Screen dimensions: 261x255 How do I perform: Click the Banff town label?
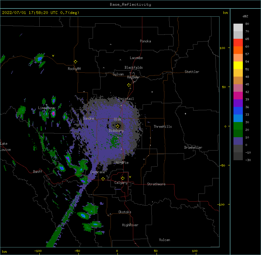38,172
